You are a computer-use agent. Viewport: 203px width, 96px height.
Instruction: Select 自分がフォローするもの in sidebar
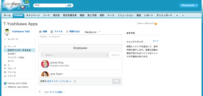tap(19, 50)
